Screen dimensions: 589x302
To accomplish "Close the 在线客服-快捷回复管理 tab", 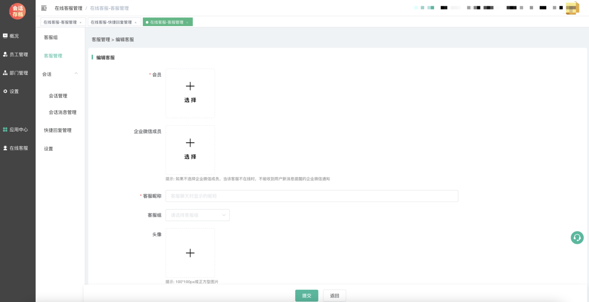I will tap(135, 22).
